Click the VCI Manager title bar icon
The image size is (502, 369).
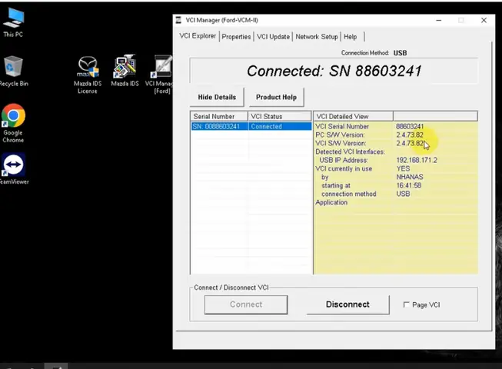179,20
